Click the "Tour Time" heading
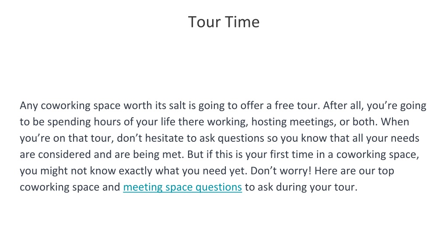Screen dimensions: 448x252 click(224, 22)
